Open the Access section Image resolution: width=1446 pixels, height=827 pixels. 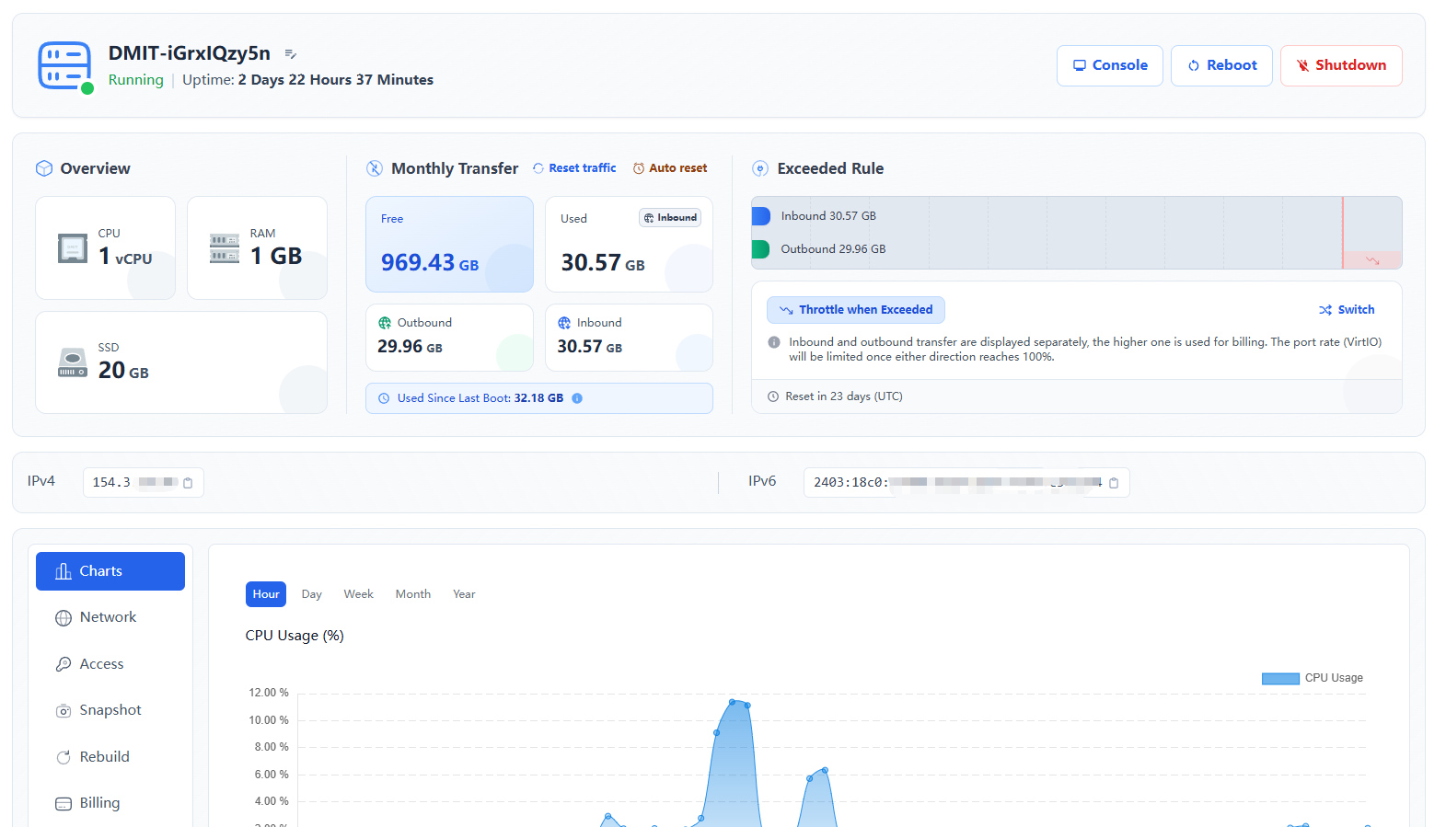coord(110,664)
